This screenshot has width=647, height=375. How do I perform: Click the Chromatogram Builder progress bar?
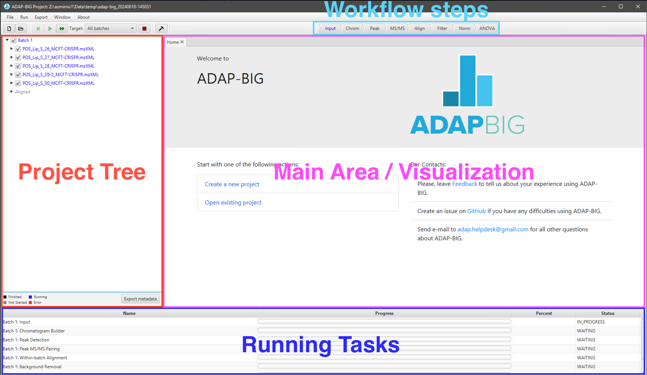coord(384,331)
